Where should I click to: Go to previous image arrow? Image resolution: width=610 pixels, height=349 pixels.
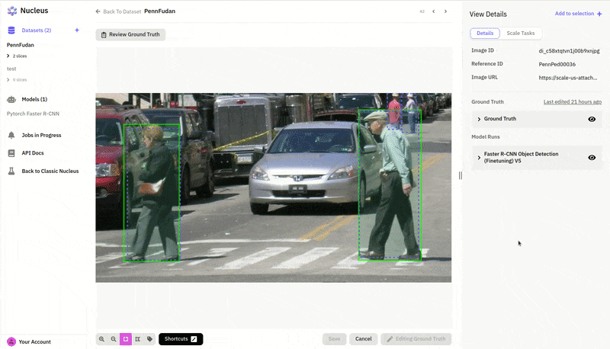coord(434,11)
